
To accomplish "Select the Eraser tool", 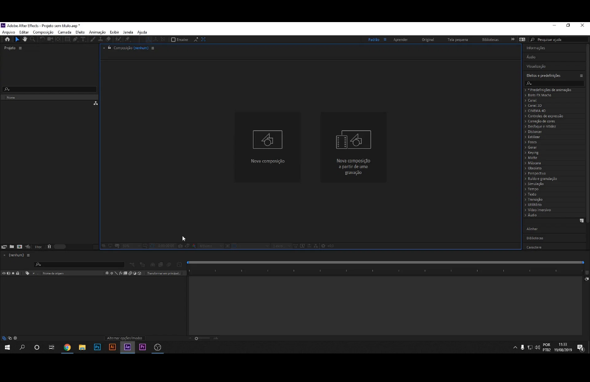I will point(108,39).
